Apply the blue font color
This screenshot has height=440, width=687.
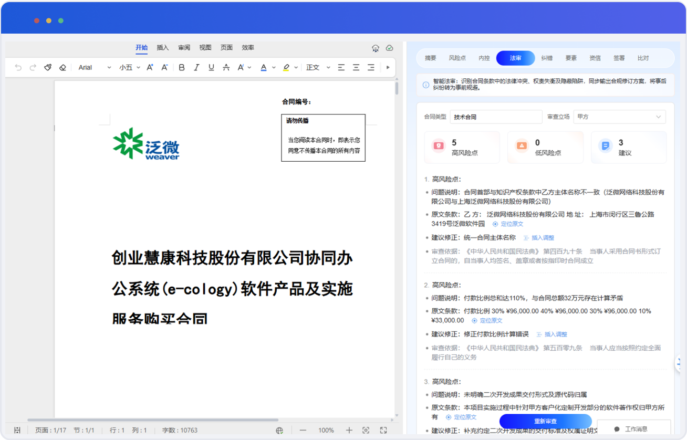click(x=264, y=67)
